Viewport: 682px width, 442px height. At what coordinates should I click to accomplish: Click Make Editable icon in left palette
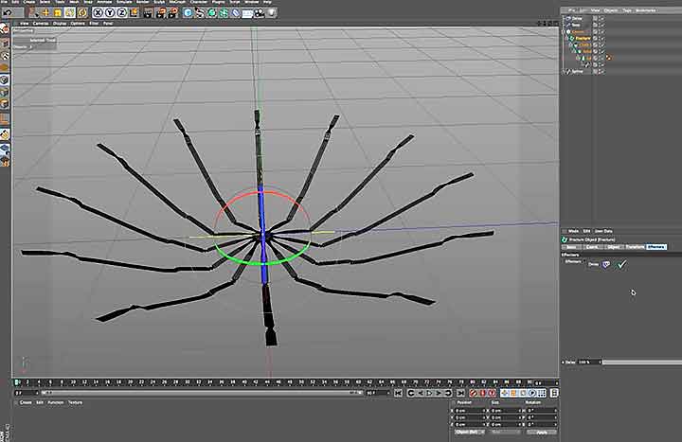[5, 29]
